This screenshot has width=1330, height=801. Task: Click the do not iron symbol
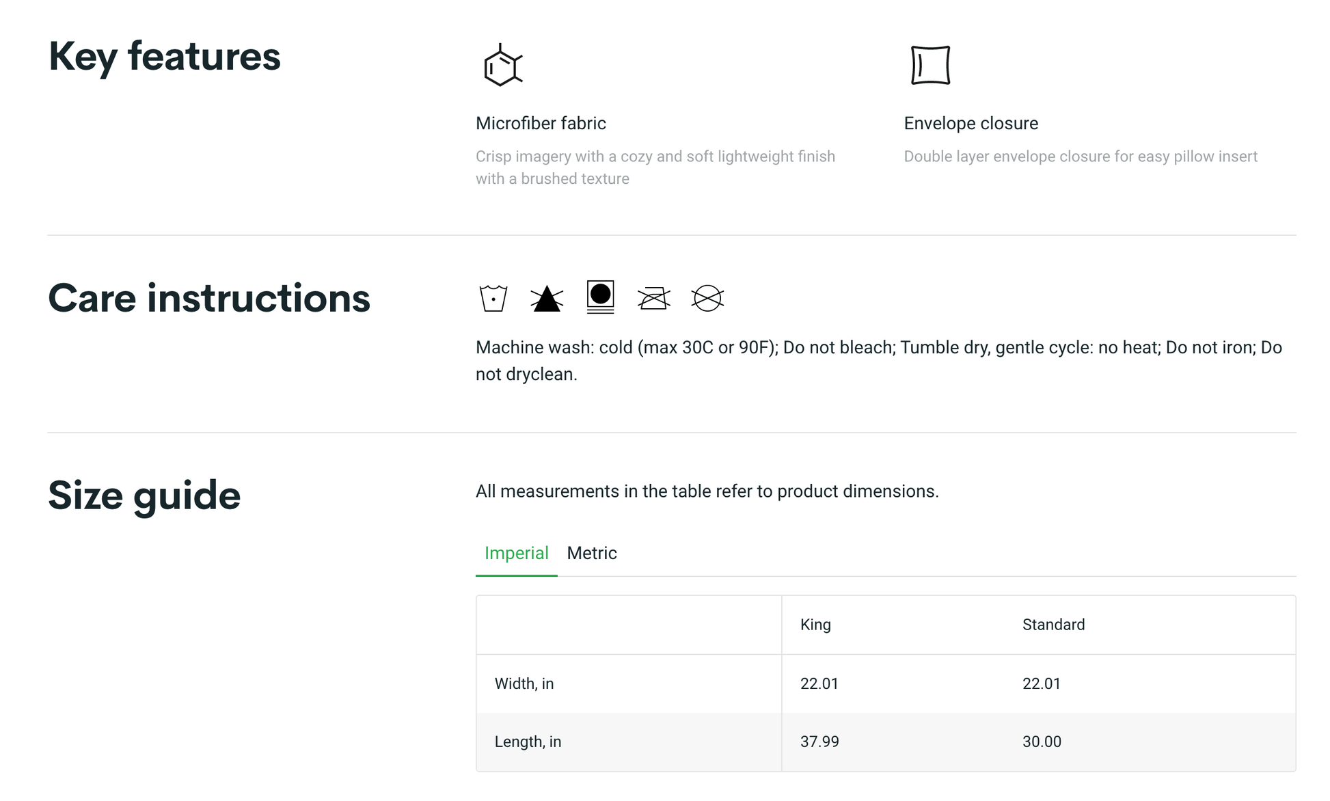(653, 298)
